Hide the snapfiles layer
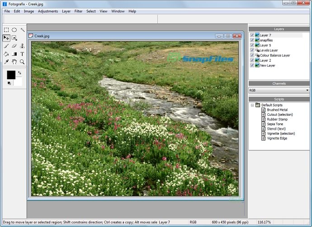This screenshot has width=312, height=227. point(252,40)
